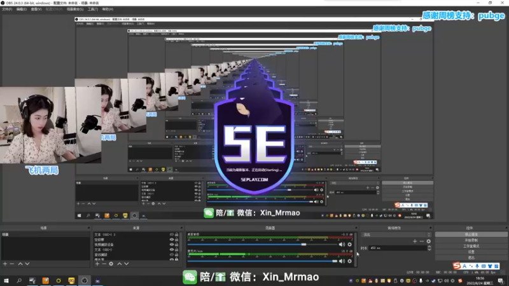Open the 工具(T) menu
Viewport: 509px width, 286px height.
click(93, 10)
